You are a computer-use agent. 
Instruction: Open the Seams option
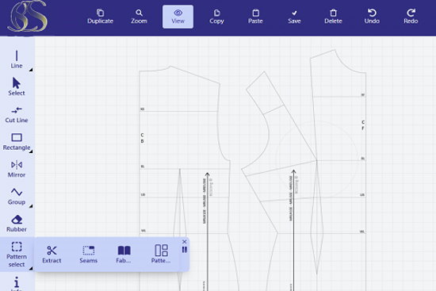click(89, 254)
